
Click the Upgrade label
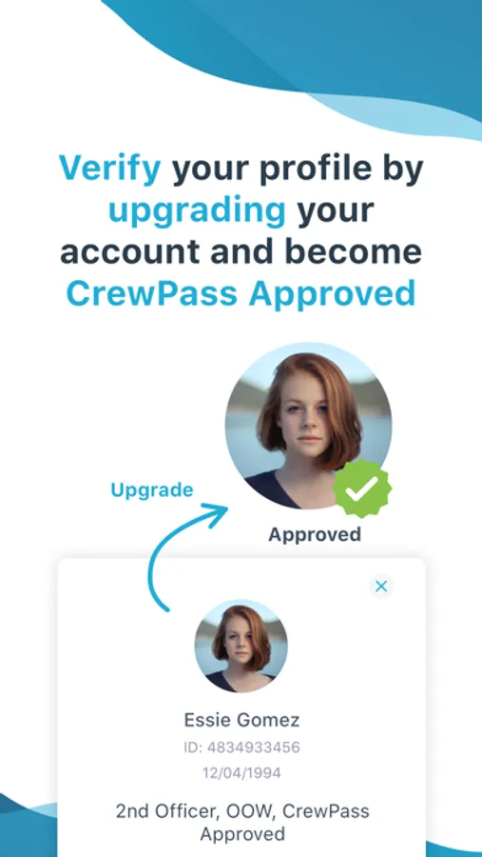152,489
